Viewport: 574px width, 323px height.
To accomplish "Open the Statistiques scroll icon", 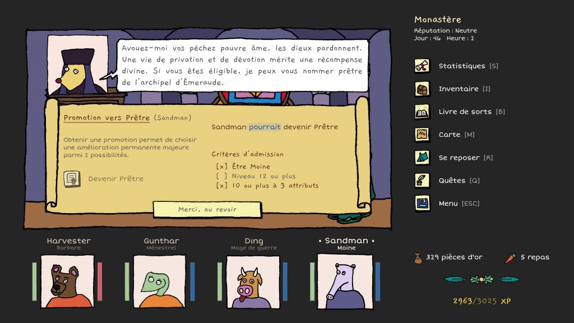I will point(422,66).
